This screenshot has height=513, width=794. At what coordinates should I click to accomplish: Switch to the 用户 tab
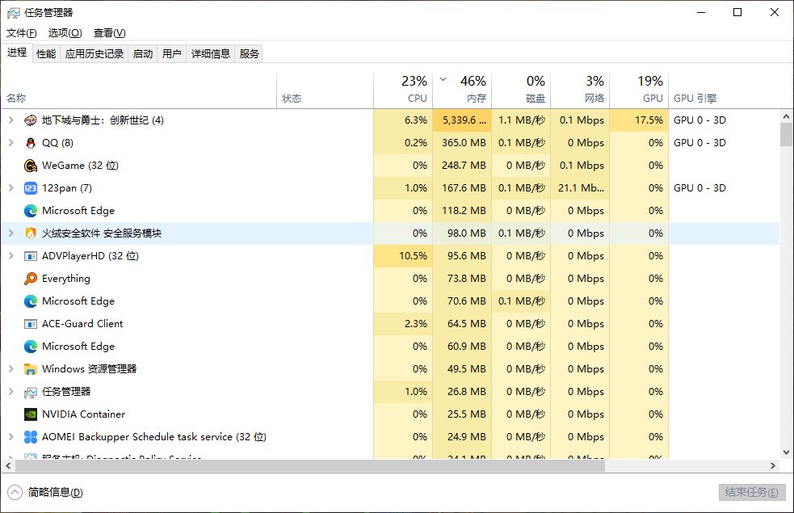172,53
